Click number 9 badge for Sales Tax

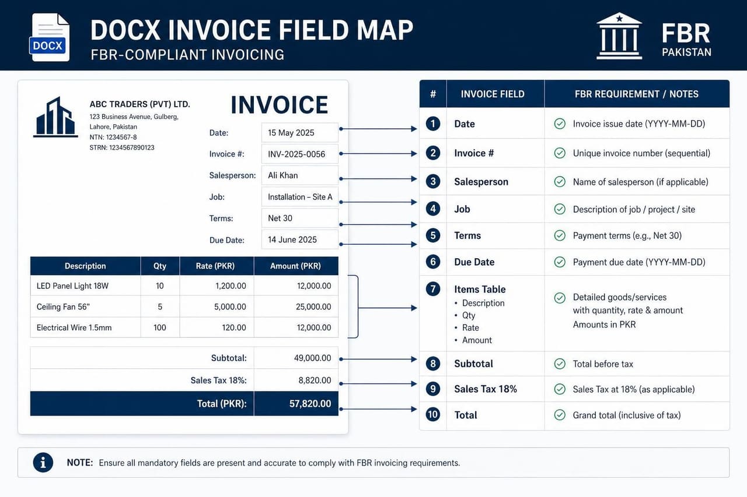tap(433, 389)
